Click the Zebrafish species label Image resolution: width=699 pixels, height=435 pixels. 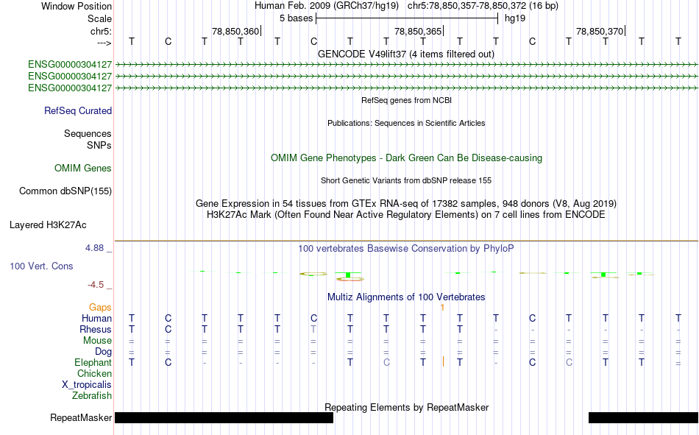pos(92,396)
